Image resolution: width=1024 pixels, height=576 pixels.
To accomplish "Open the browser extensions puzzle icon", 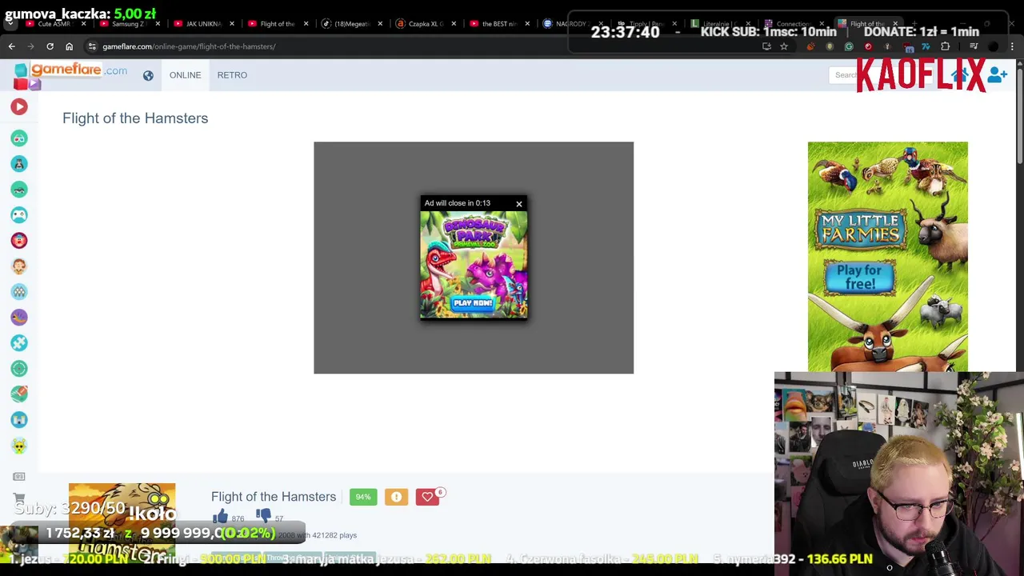I will tap(945, 46).
